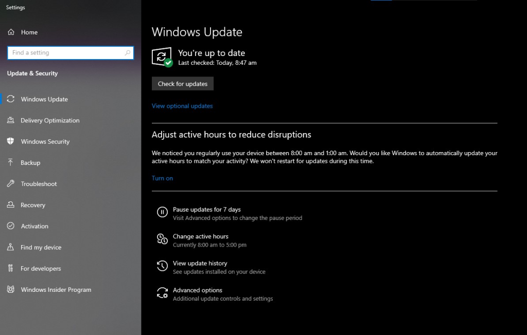Click 'See updates installed on your device' text
This screenshot has height=335, width=527.
219,272
